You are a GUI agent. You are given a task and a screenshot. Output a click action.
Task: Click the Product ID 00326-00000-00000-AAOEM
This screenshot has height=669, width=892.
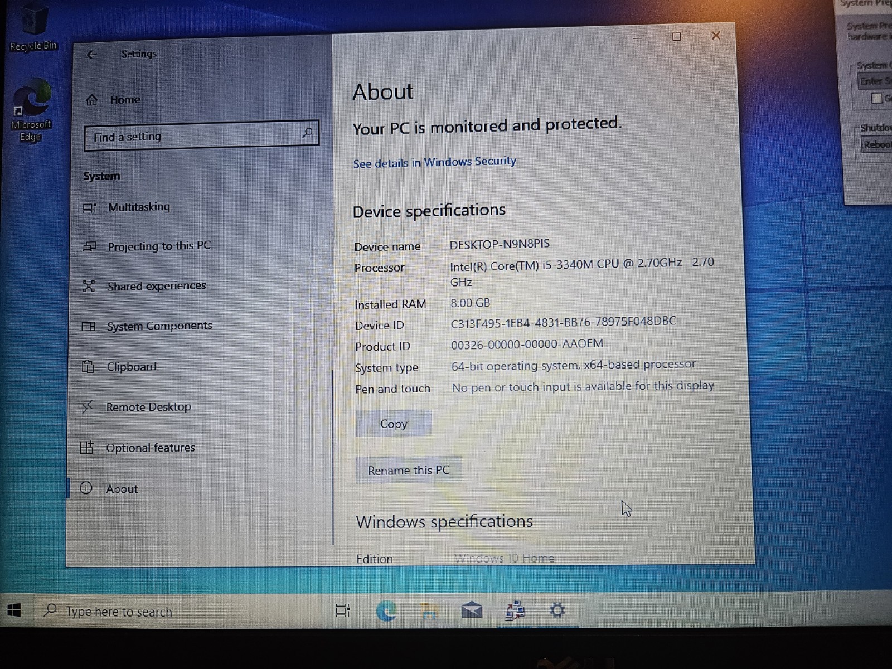coord(527,345)
